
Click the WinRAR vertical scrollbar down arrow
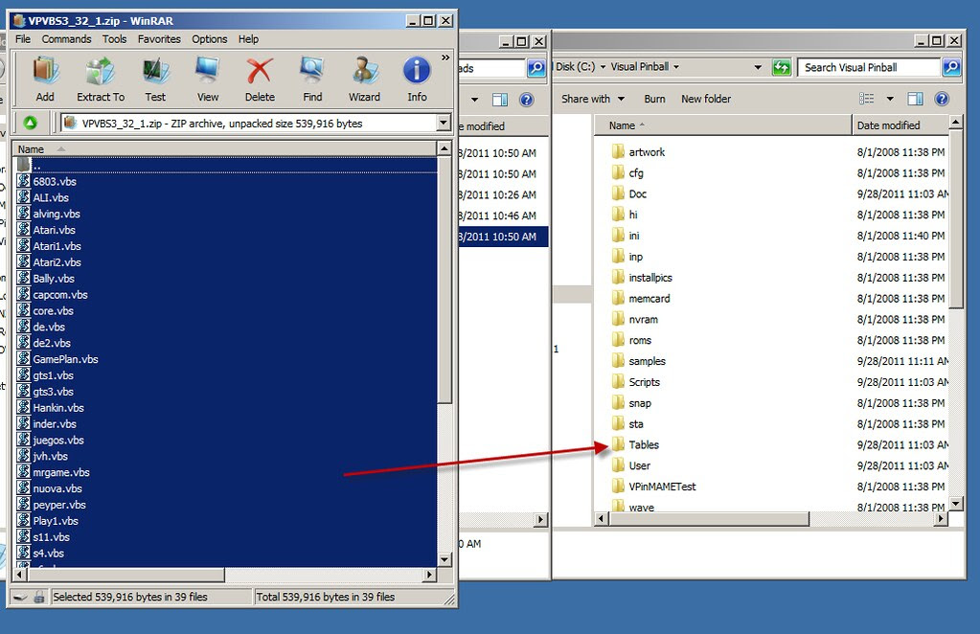444,559
